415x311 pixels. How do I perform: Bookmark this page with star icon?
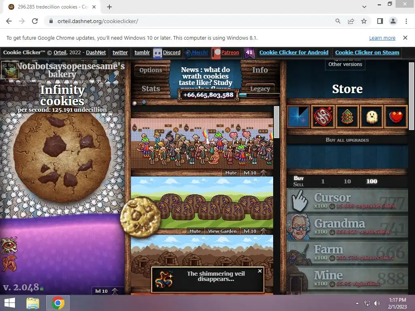point(364,21)
